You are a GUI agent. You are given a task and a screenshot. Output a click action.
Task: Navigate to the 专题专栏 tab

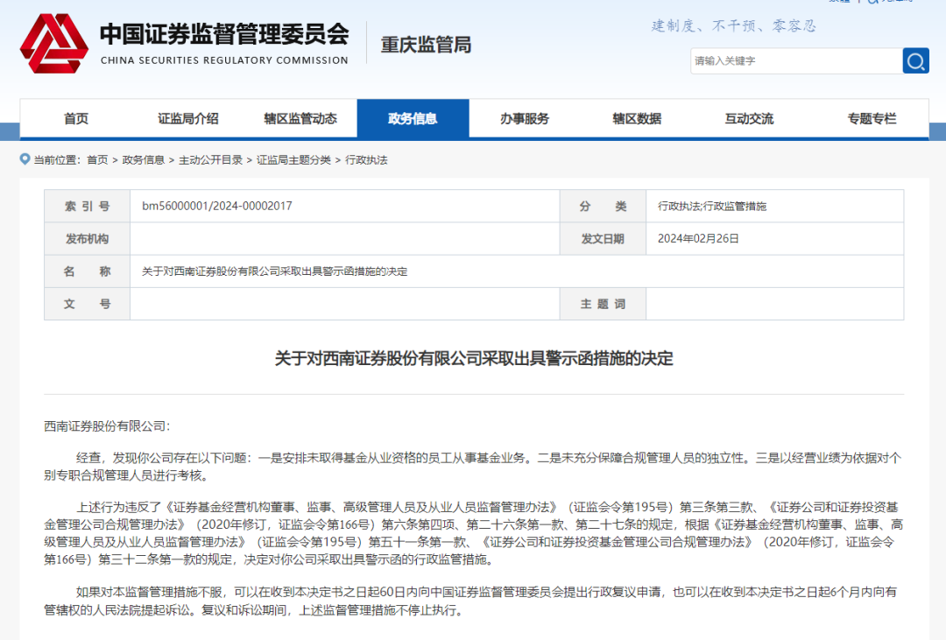point(872,119)
